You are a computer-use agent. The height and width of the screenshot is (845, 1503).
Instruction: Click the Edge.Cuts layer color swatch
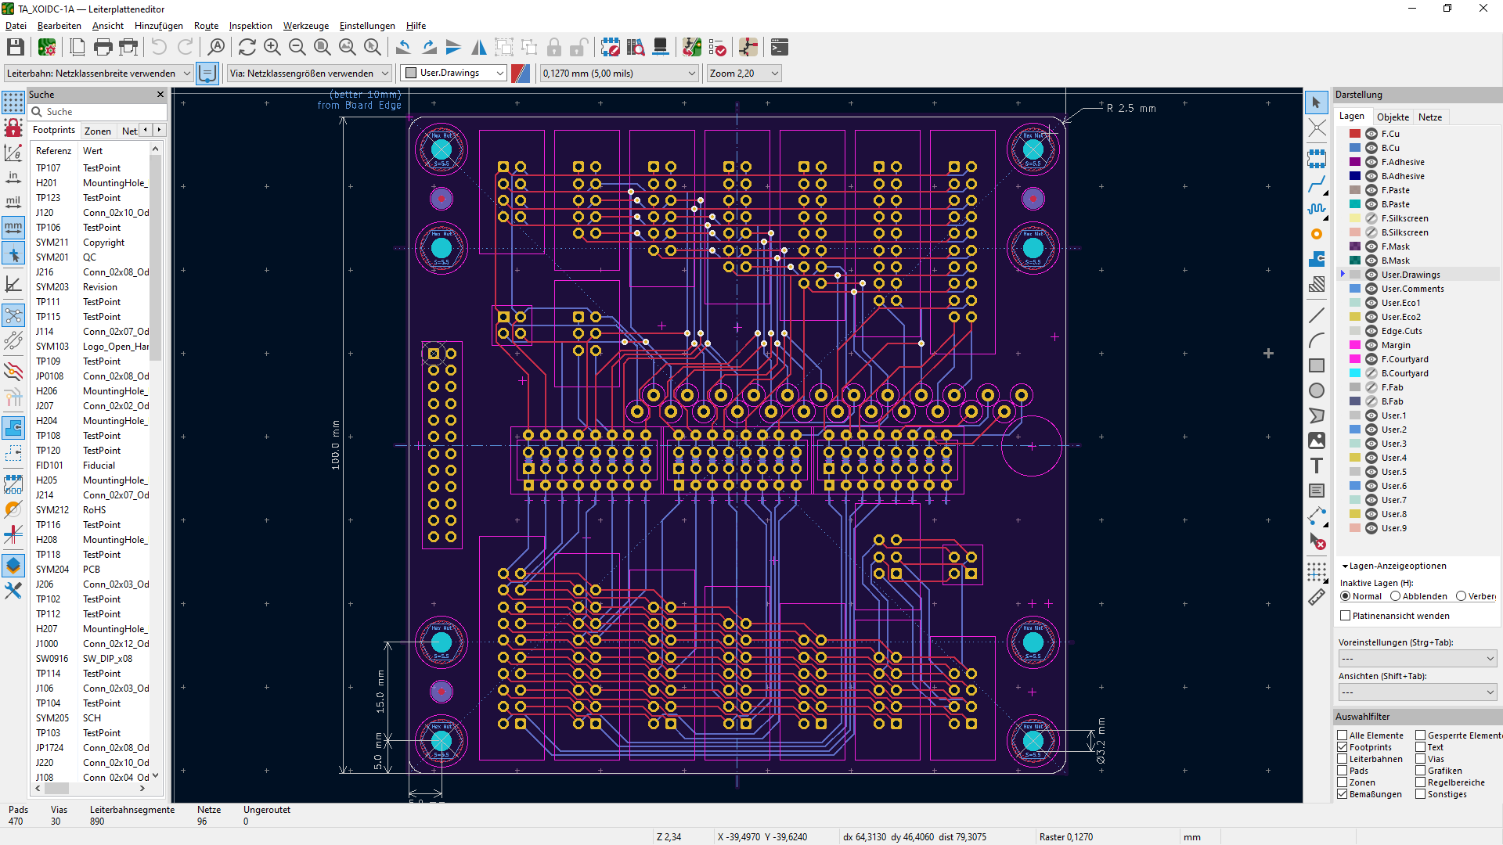1355,331
